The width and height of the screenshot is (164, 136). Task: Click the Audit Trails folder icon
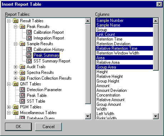tap(22, 67)
